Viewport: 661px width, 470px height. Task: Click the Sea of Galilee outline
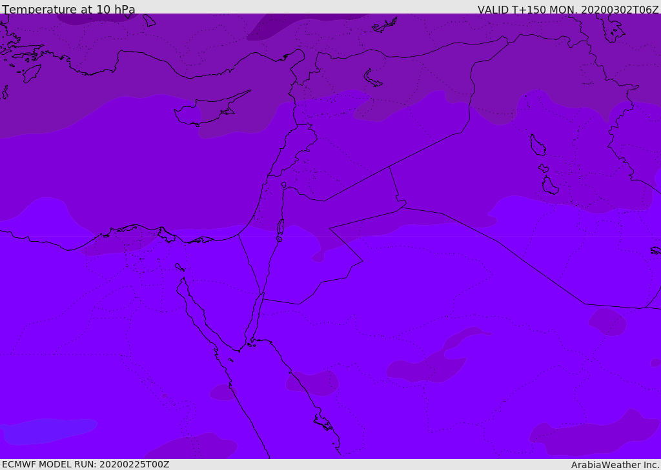pos(283,185)
